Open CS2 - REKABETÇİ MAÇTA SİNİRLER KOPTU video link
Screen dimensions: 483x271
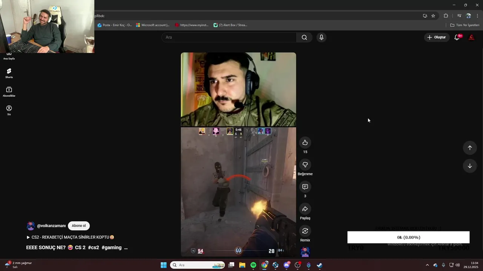tap(70, 237)
